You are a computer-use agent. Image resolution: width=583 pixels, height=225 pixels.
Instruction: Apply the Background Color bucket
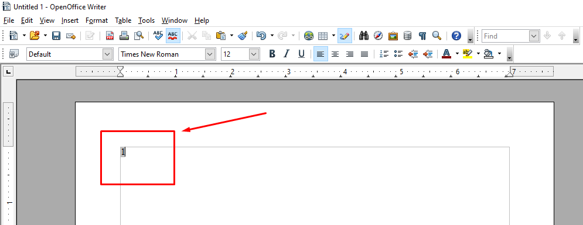click(489, 54)
